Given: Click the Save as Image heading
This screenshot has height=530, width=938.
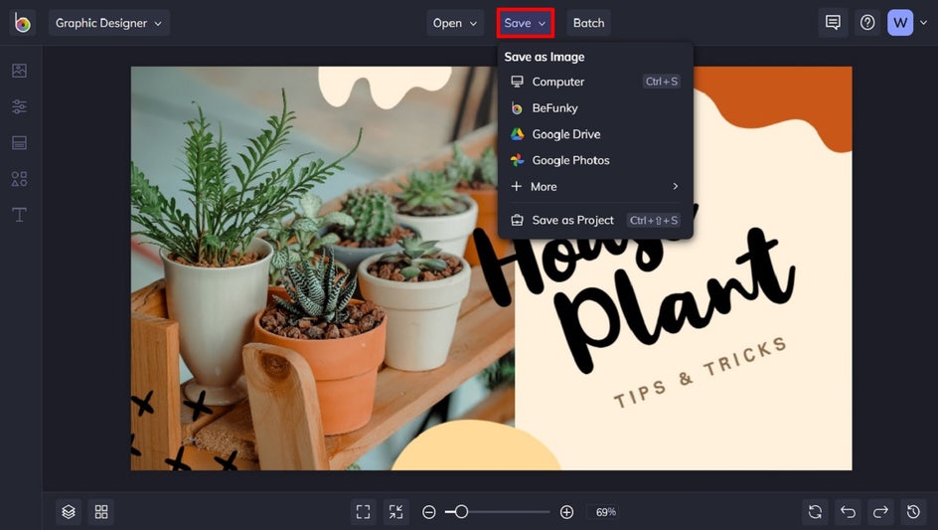Looking at the screenshot, I should (545, 57).
